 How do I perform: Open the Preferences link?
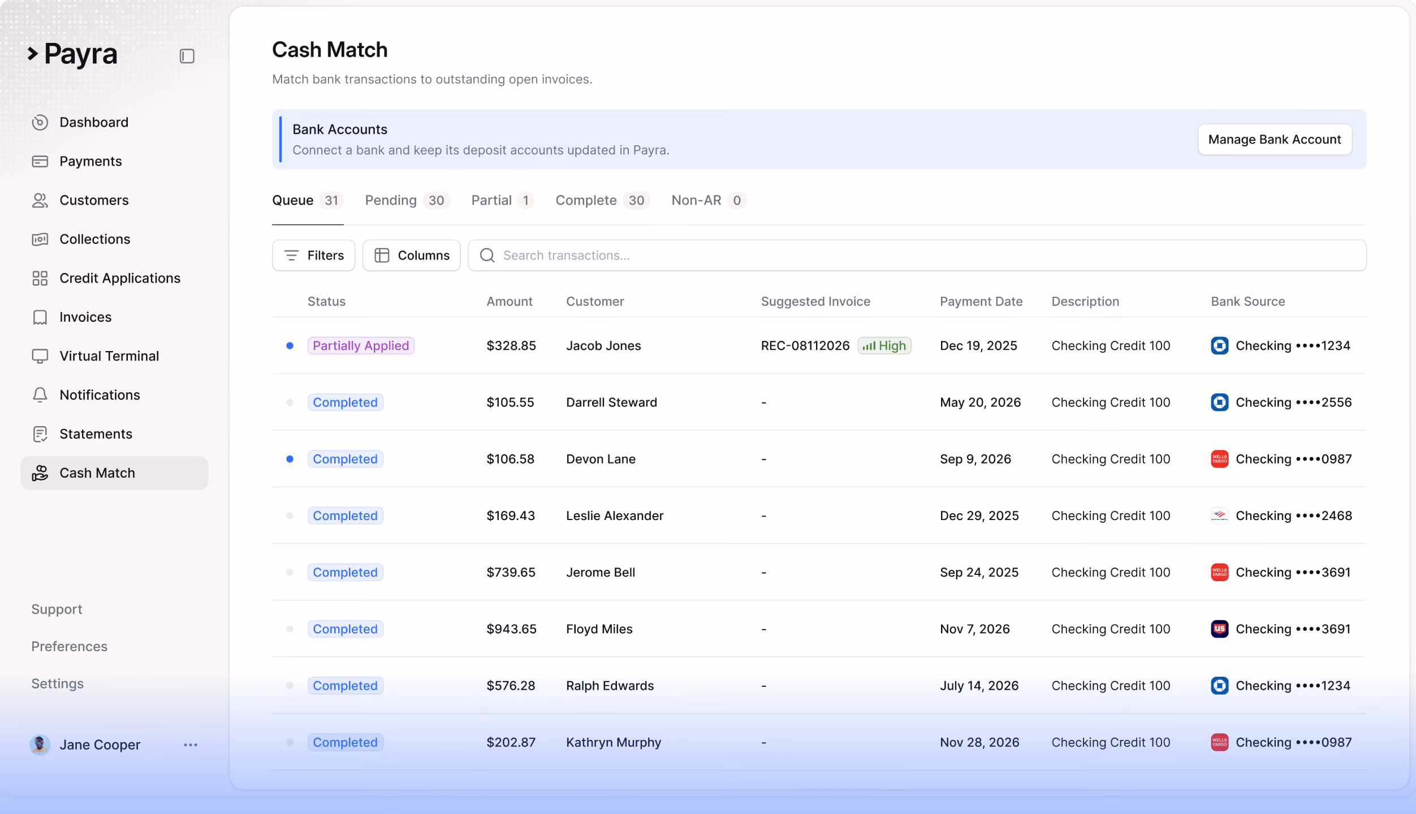pyautogui.click(x=69, y=647)
